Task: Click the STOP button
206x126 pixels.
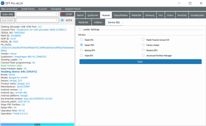Action: 67,14
